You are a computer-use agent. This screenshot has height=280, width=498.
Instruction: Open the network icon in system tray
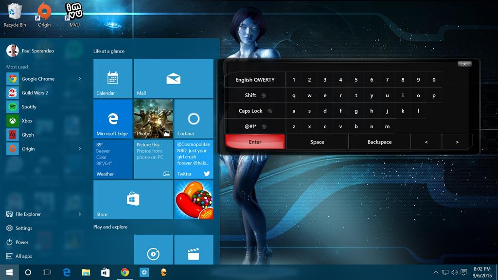coord(445,272)
